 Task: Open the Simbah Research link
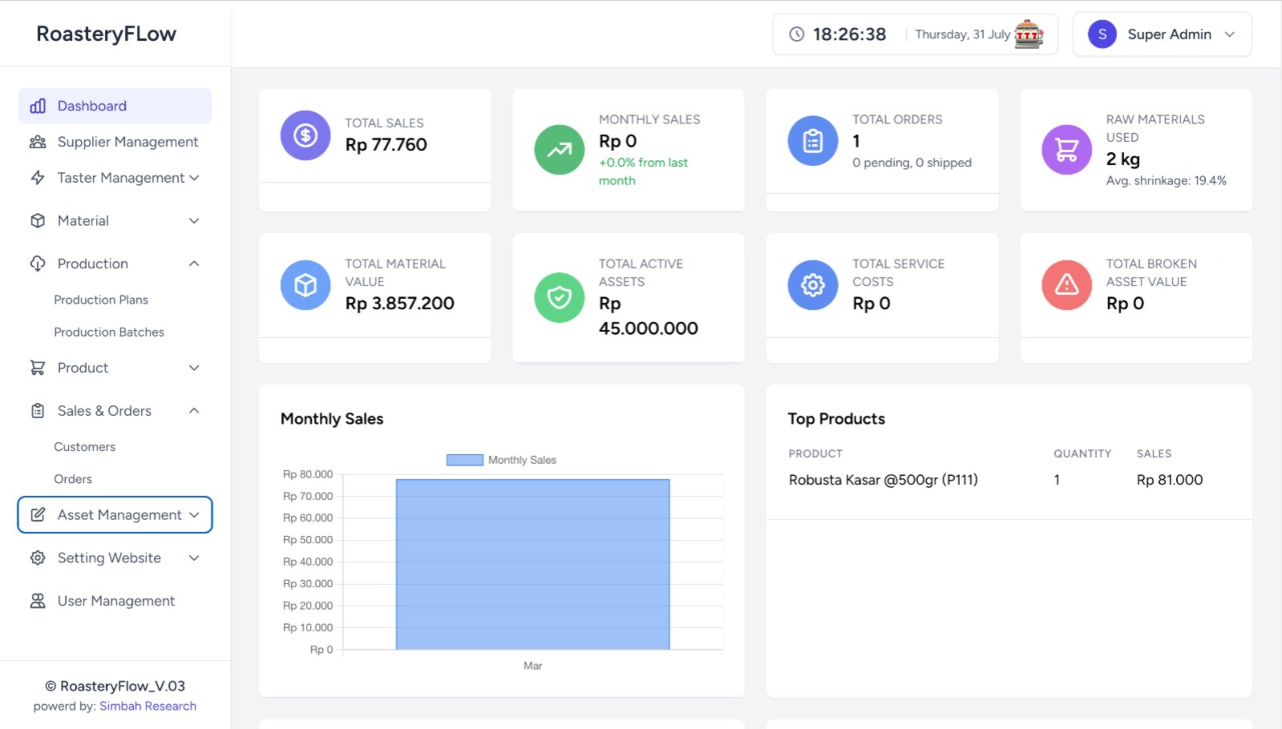(x=148, y=706)
